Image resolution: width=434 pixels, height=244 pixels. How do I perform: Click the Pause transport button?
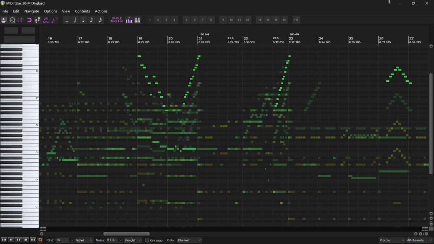pos(18,240)
